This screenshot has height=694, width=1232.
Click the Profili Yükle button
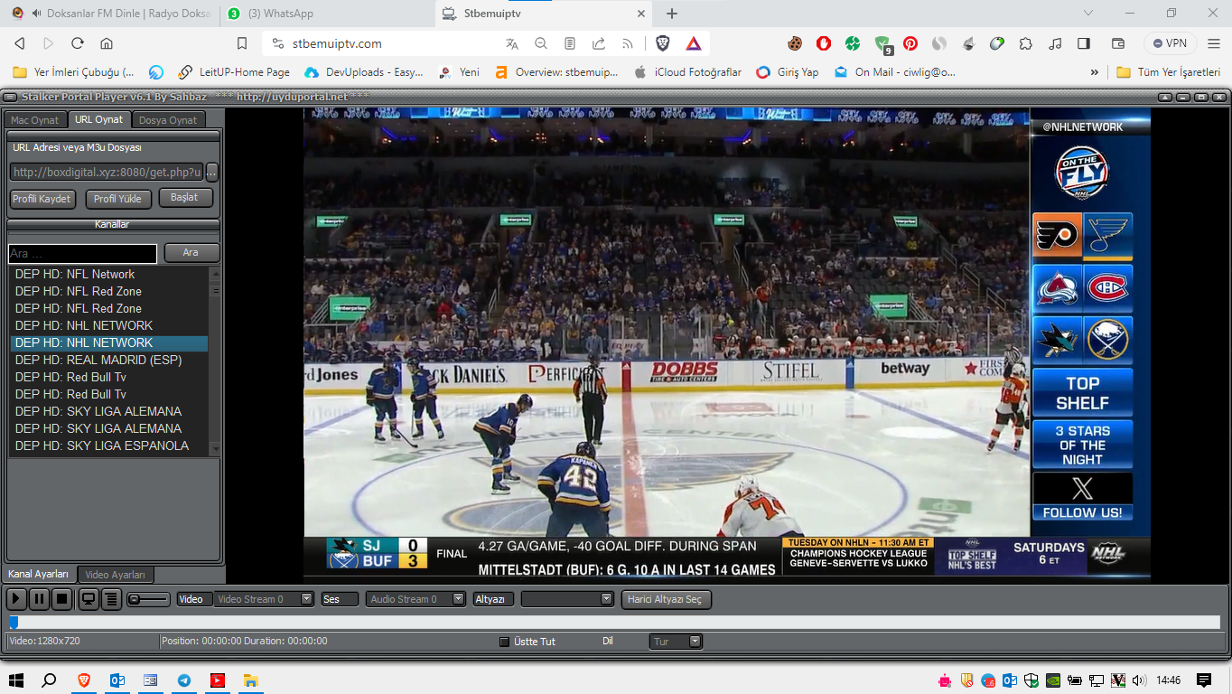[x=118, y=199]
